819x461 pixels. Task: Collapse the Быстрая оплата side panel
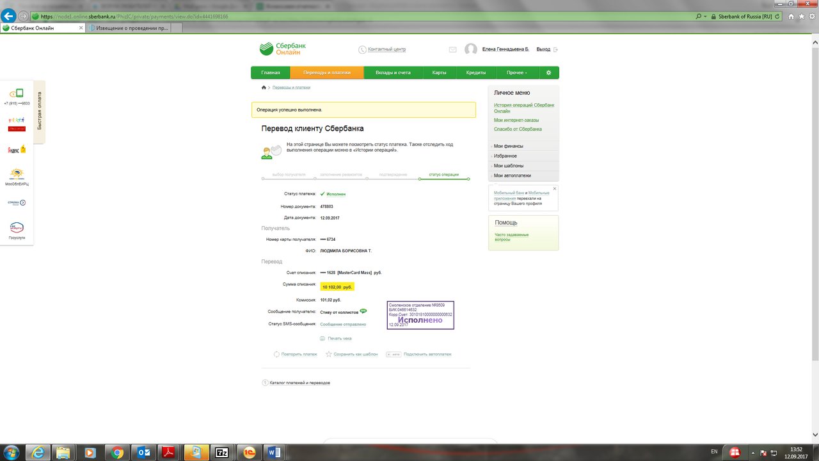pos(39,111)
